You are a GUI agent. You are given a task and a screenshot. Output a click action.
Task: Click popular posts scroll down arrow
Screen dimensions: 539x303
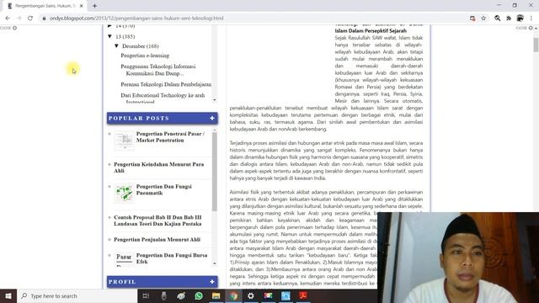[x=215, y=263]
